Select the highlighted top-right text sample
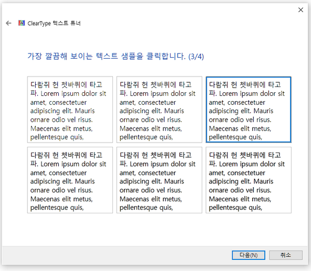The width and height of the screenshot is (311, 271). click(x=248, y=110)
